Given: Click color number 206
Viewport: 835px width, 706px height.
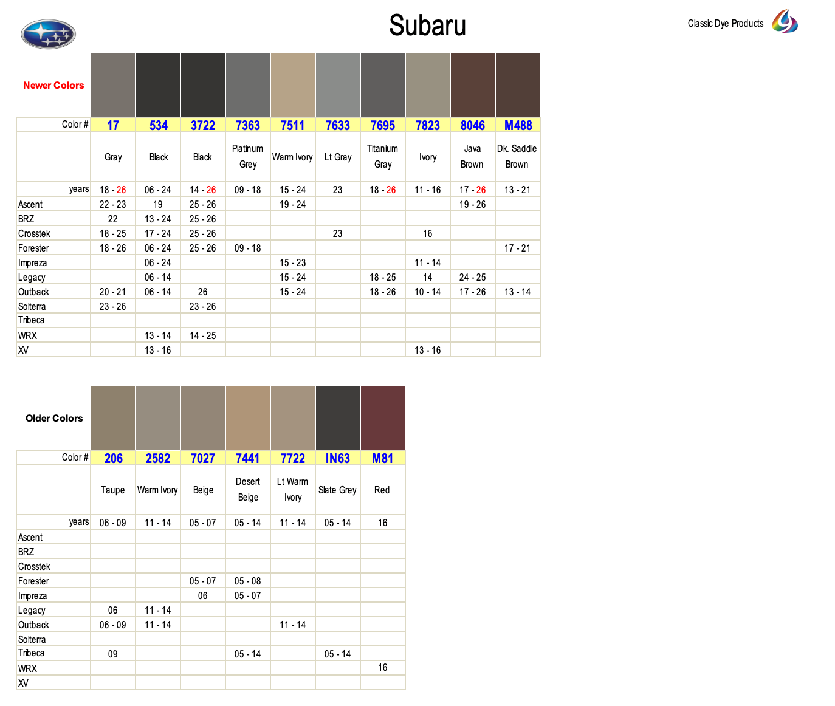Looking at the screenshot, I should pos(113,458).
